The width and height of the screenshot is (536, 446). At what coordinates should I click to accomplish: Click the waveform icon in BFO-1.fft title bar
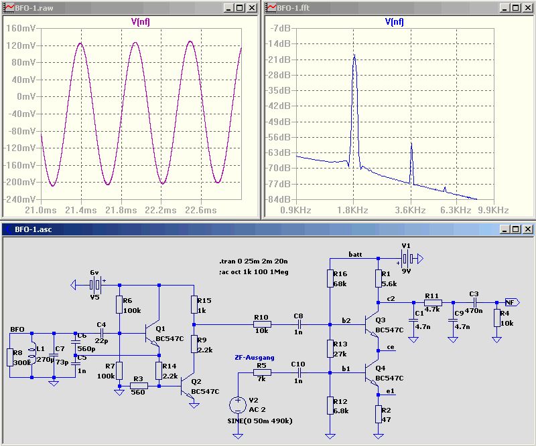click(271, 7)
